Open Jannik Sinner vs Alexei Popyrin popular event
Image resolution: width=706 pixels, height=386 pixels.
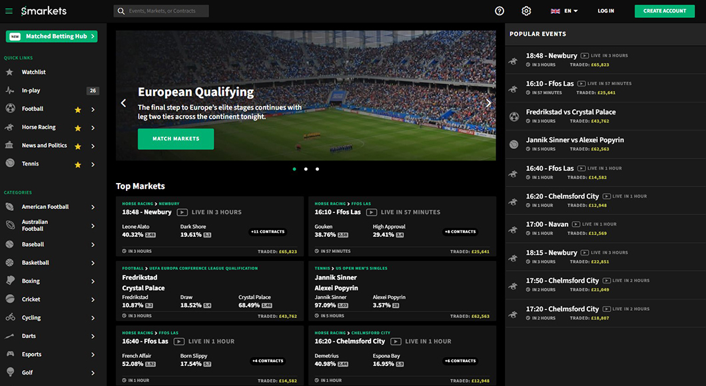click(x=605, y=144)
